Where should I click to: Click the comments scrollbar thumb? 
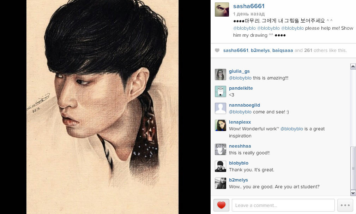(x=353, y=168)
